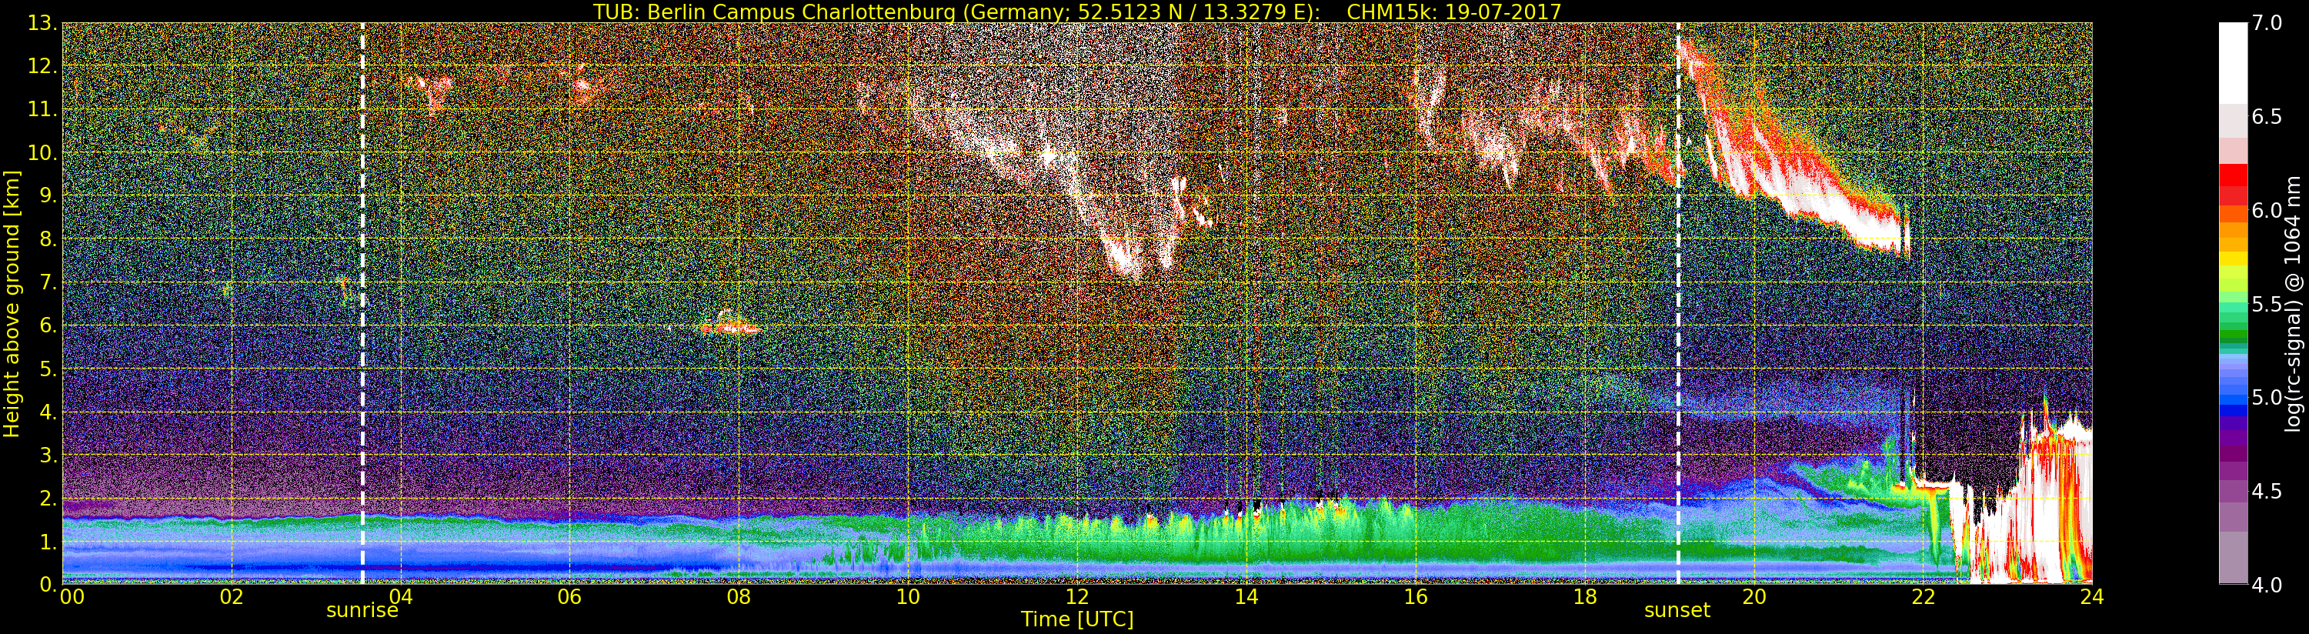Click the "Time [UTC]" axis label

pos(1077,619)
